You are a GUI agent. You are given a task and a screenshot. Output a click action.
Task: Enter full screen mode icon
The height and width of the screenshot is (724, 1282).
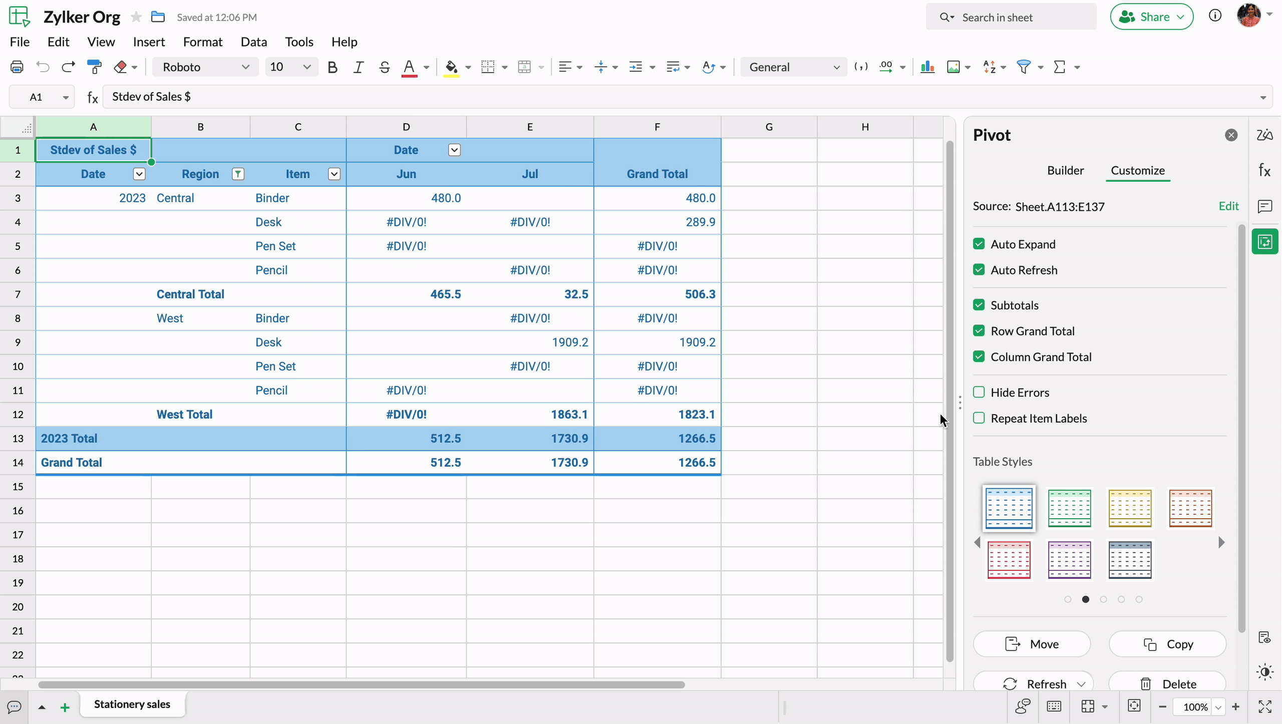(x=1265, y=706)
